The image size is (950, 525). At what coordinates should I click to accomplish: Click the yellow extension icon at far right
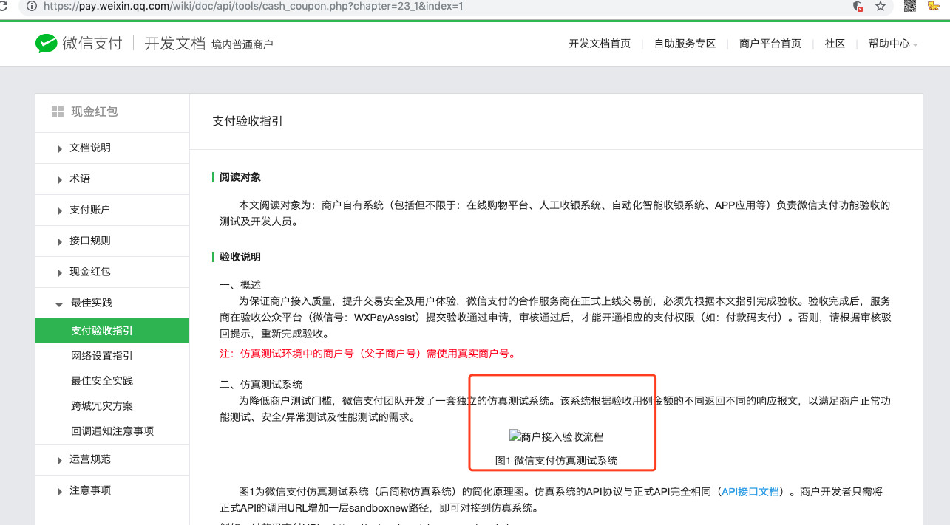click(x=933, y=6)
